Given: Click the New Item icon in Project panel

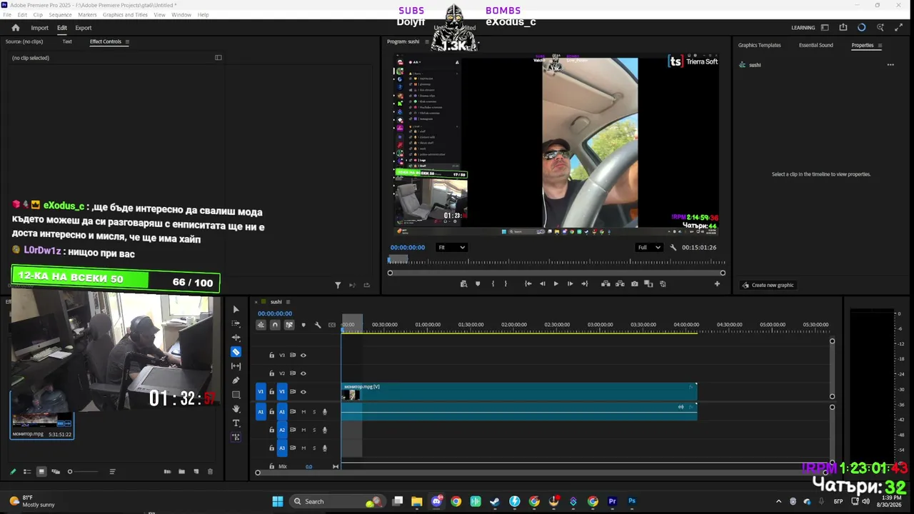Looking at the screenshot, I should (196, 472).
